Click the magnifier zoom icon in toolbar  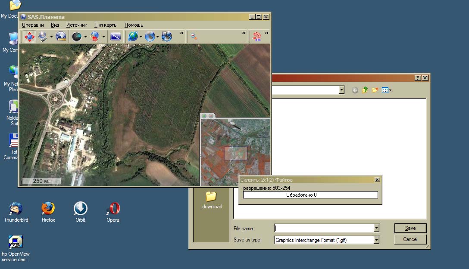194,37
